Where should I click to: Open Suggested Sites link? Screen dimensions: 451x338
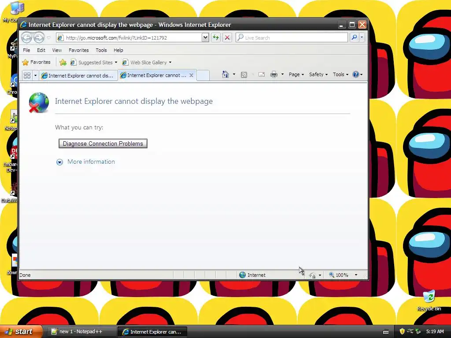point(94,62)
